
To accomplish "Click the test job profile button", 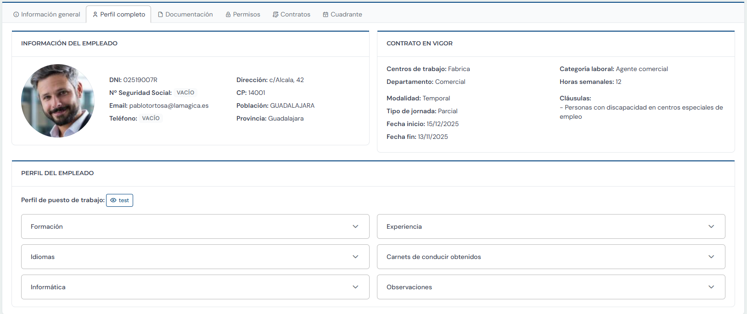I will pyautogui.click(x=120, y=200).
